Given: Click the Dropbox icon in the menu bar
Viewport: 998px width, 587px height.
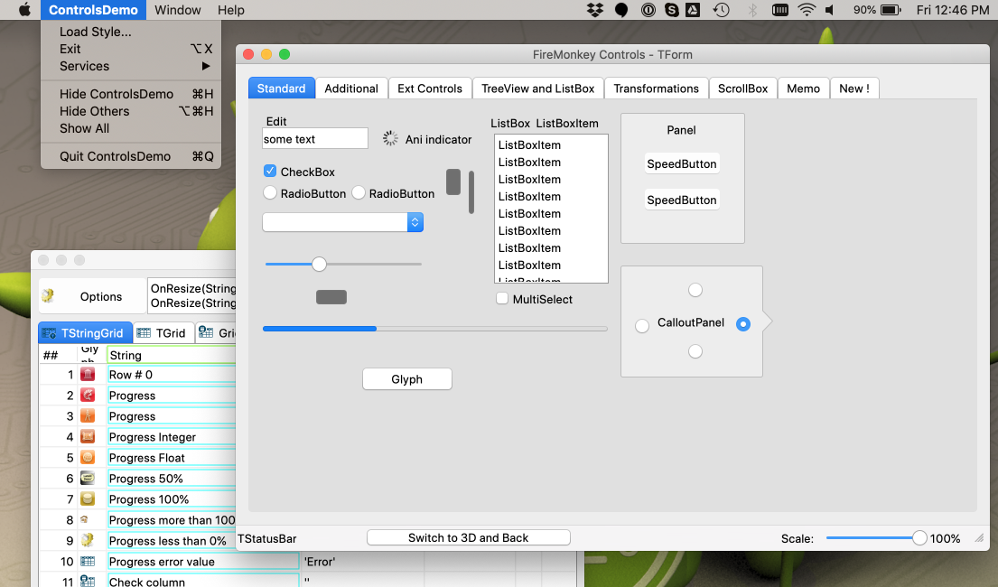Looking at the screenshot, I should click(x=595, y=10).
